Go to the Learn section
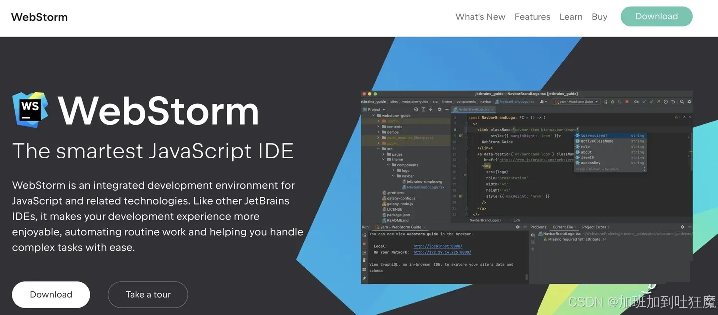This screenshot has height=315, width=718. 571,17
